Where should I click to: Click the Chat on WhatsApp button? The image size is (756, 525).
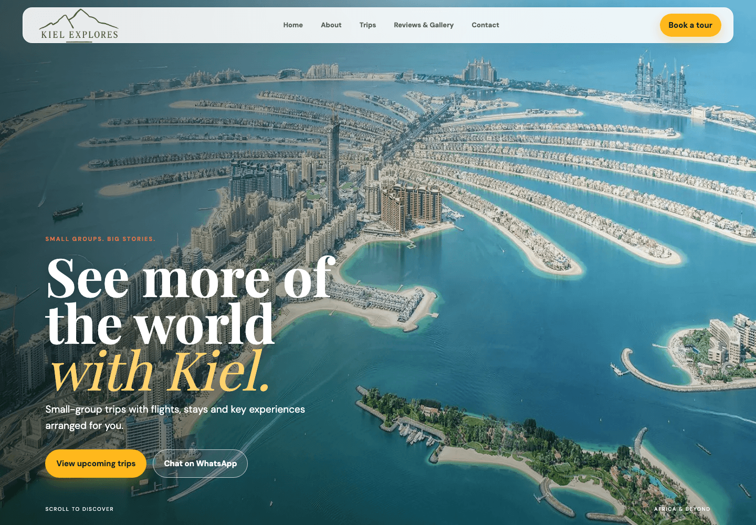(x=201, y=464)
